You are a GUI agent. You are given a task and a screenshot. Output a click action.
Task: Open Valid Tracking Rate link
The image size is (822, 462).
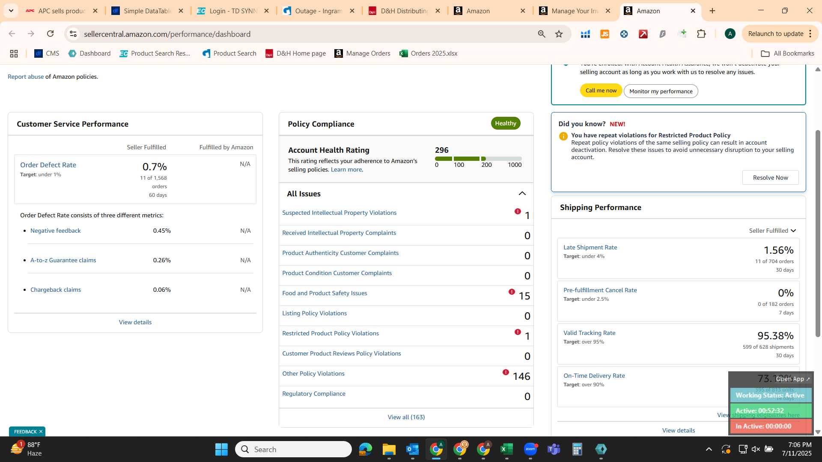coord(589,333)
